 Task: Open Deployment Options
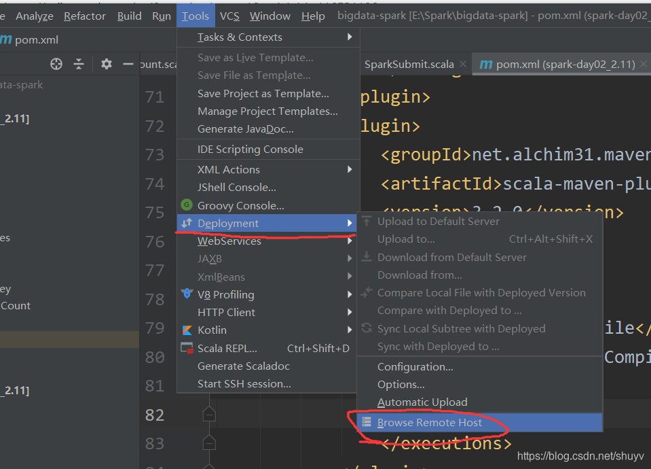click(x=479, y=385)
